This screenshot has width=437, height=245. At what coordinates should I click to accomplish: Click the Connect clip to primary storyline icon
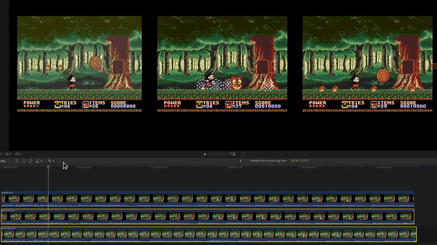pyautogui.click(x=17, y=161)
